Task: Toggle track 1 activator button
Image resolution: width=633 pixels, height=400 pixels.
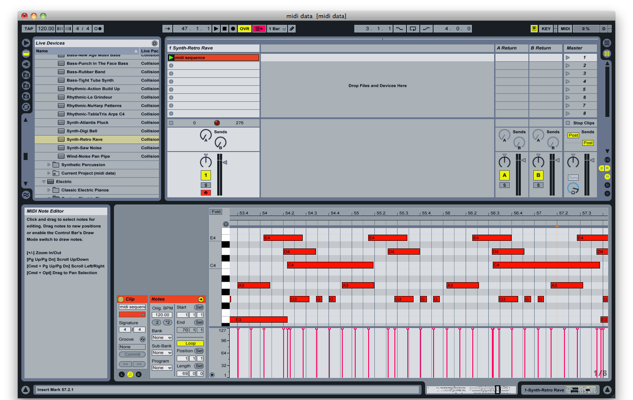Action: [x=206, y=175]
